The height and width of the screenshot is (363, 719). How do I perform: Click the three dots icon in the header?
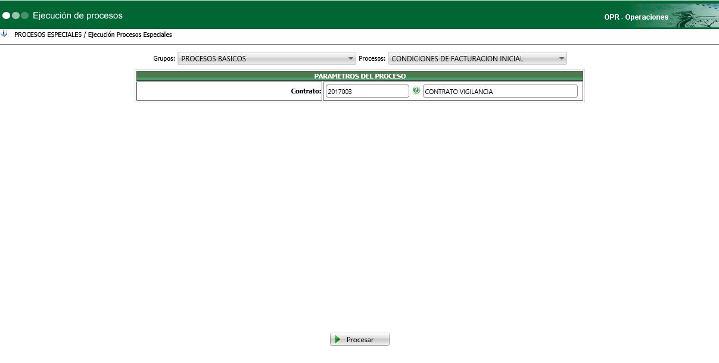tap(15, 15)
